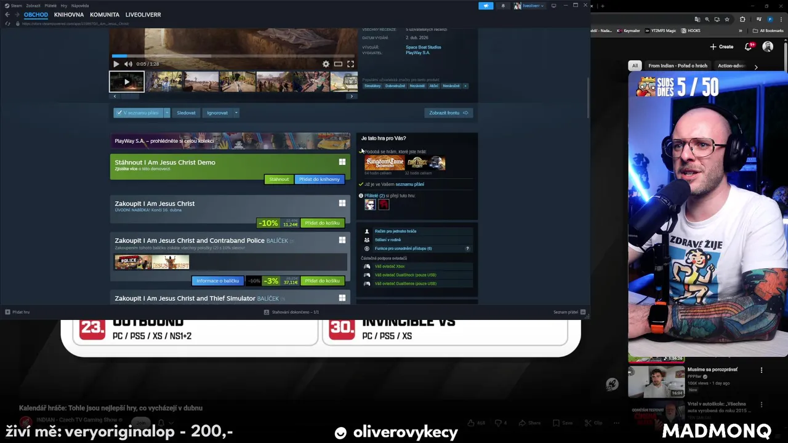
Task: Click Váš ovladač Xbox entry
Action: click(x=390, y=266)
